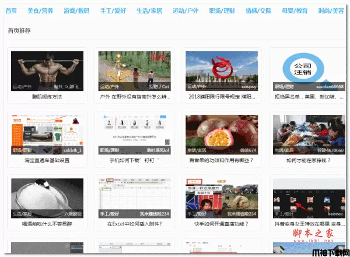
Task: Select the 生活/家居 category tab
Action: [x=149, y=10]
